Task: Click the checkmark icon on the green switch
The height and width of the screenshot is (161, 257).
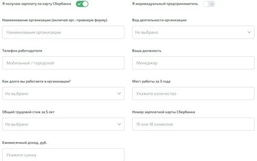Action: click(80, 4)
